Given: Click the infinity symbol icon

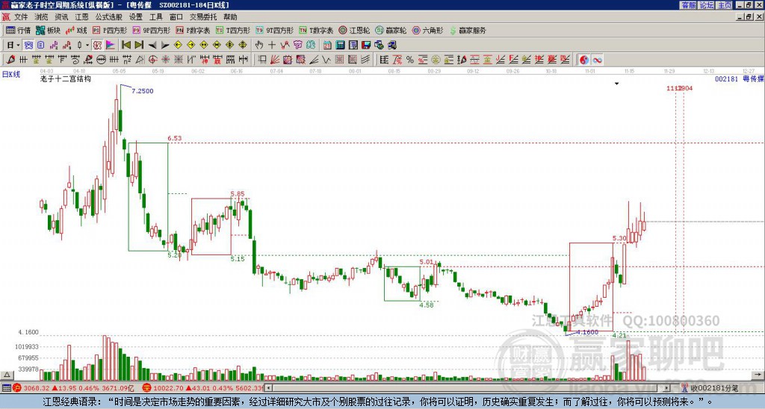Looking at the screenshot, I should click(597, 60).
